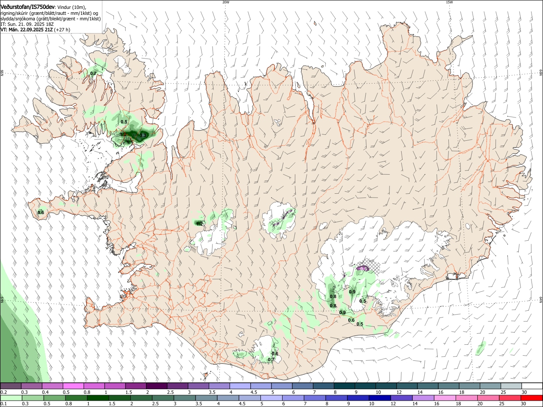The height and width of the screenshot is (407, 543).
Task: Click the darkest green swatch between 1 and 1.5
Action: pyautogui.click(x=98, y=398)
